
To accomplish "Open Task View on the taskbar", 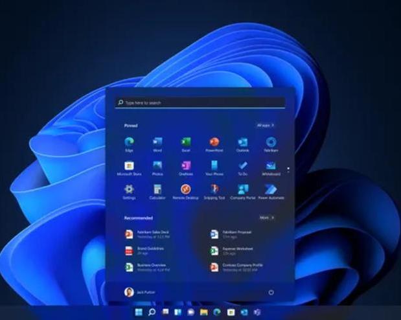I will pos(165,312).
